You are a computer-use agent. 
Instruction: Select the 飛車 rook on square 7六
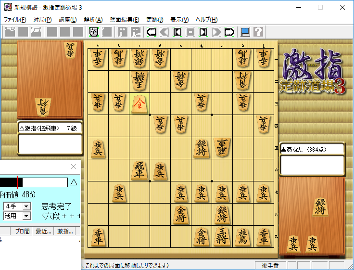(x=139, y=170)
